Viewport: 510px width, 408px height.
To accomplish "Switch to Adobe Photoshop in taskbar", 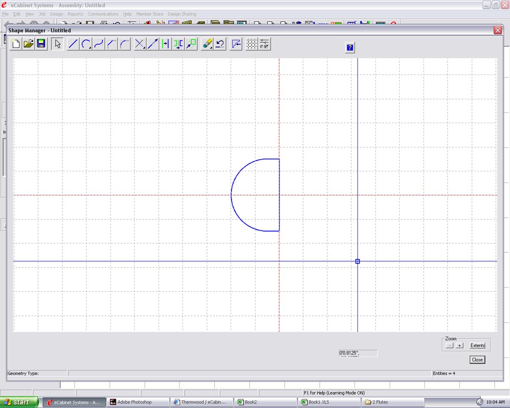I will pos(138,402).
